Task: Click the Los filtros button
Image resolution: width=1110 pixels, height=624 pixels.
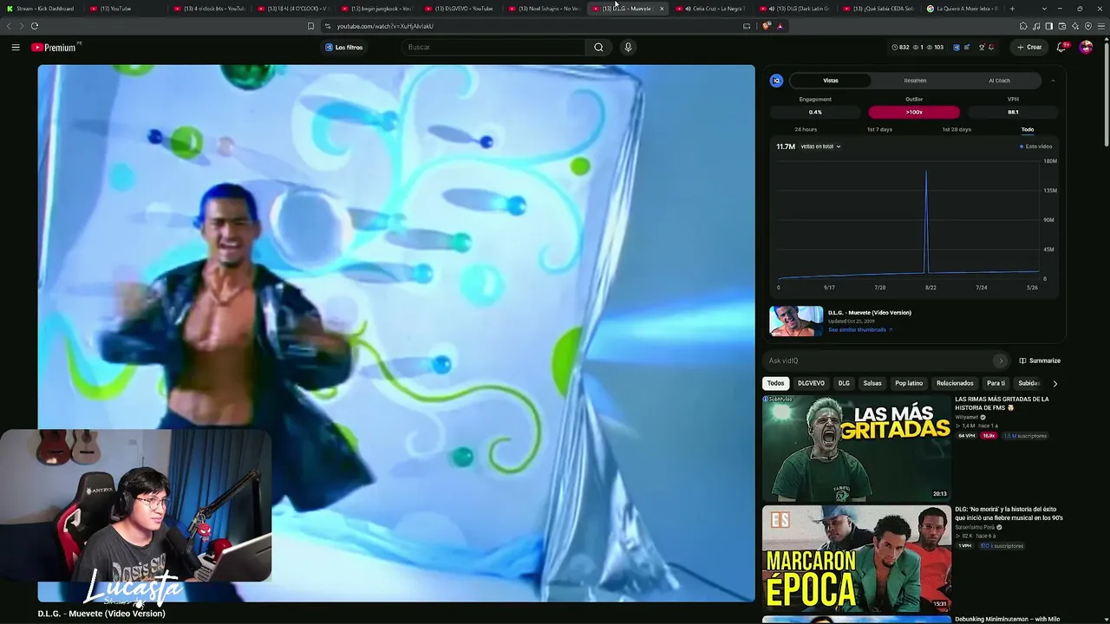Action: pyautogui.click(x=344, y=47)
